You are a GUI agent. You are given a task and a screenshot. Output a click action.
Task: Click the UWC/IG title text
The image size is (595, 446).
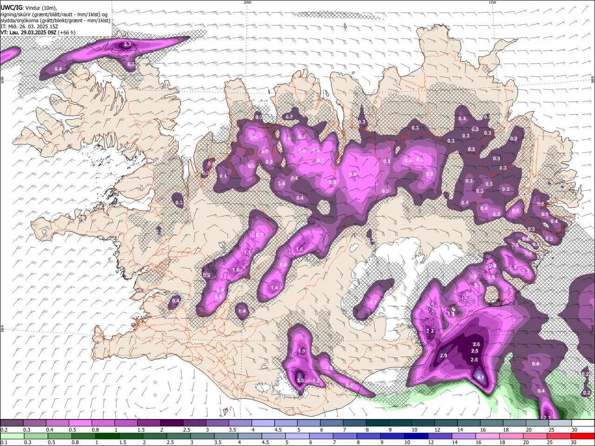[x=11, y=8]
